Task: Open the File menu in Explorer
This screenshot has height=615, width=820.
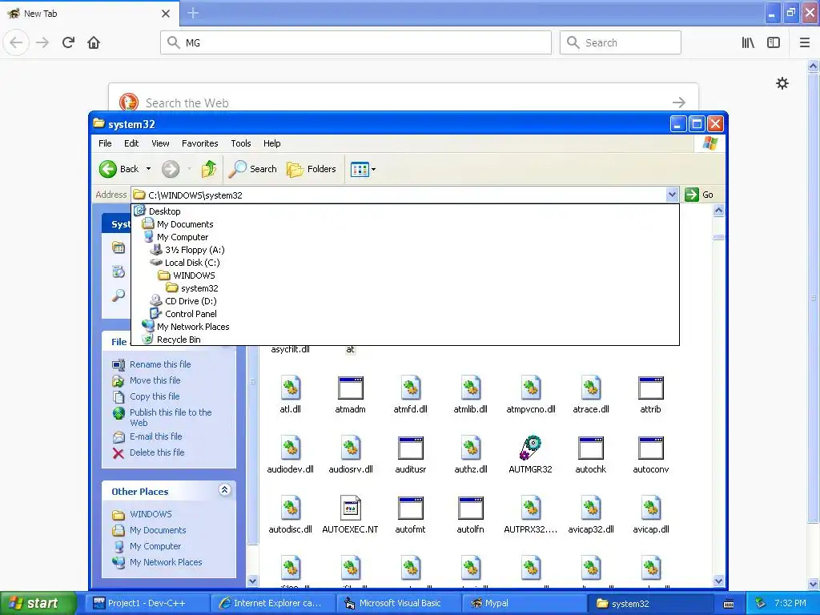Action: pyautogui.click(x=105, y=143)
